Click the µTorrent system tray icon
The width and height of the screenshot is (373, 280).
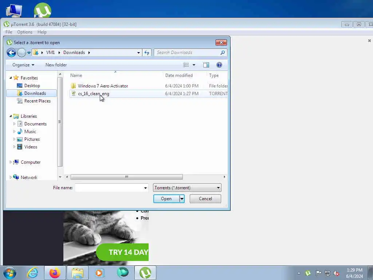[x=308, y=273]
